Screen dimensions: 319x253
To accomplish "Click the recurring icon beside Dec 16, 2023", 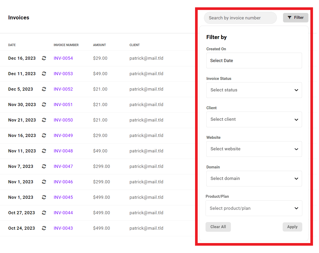I will pyautogui.click(x=44, y=58).
